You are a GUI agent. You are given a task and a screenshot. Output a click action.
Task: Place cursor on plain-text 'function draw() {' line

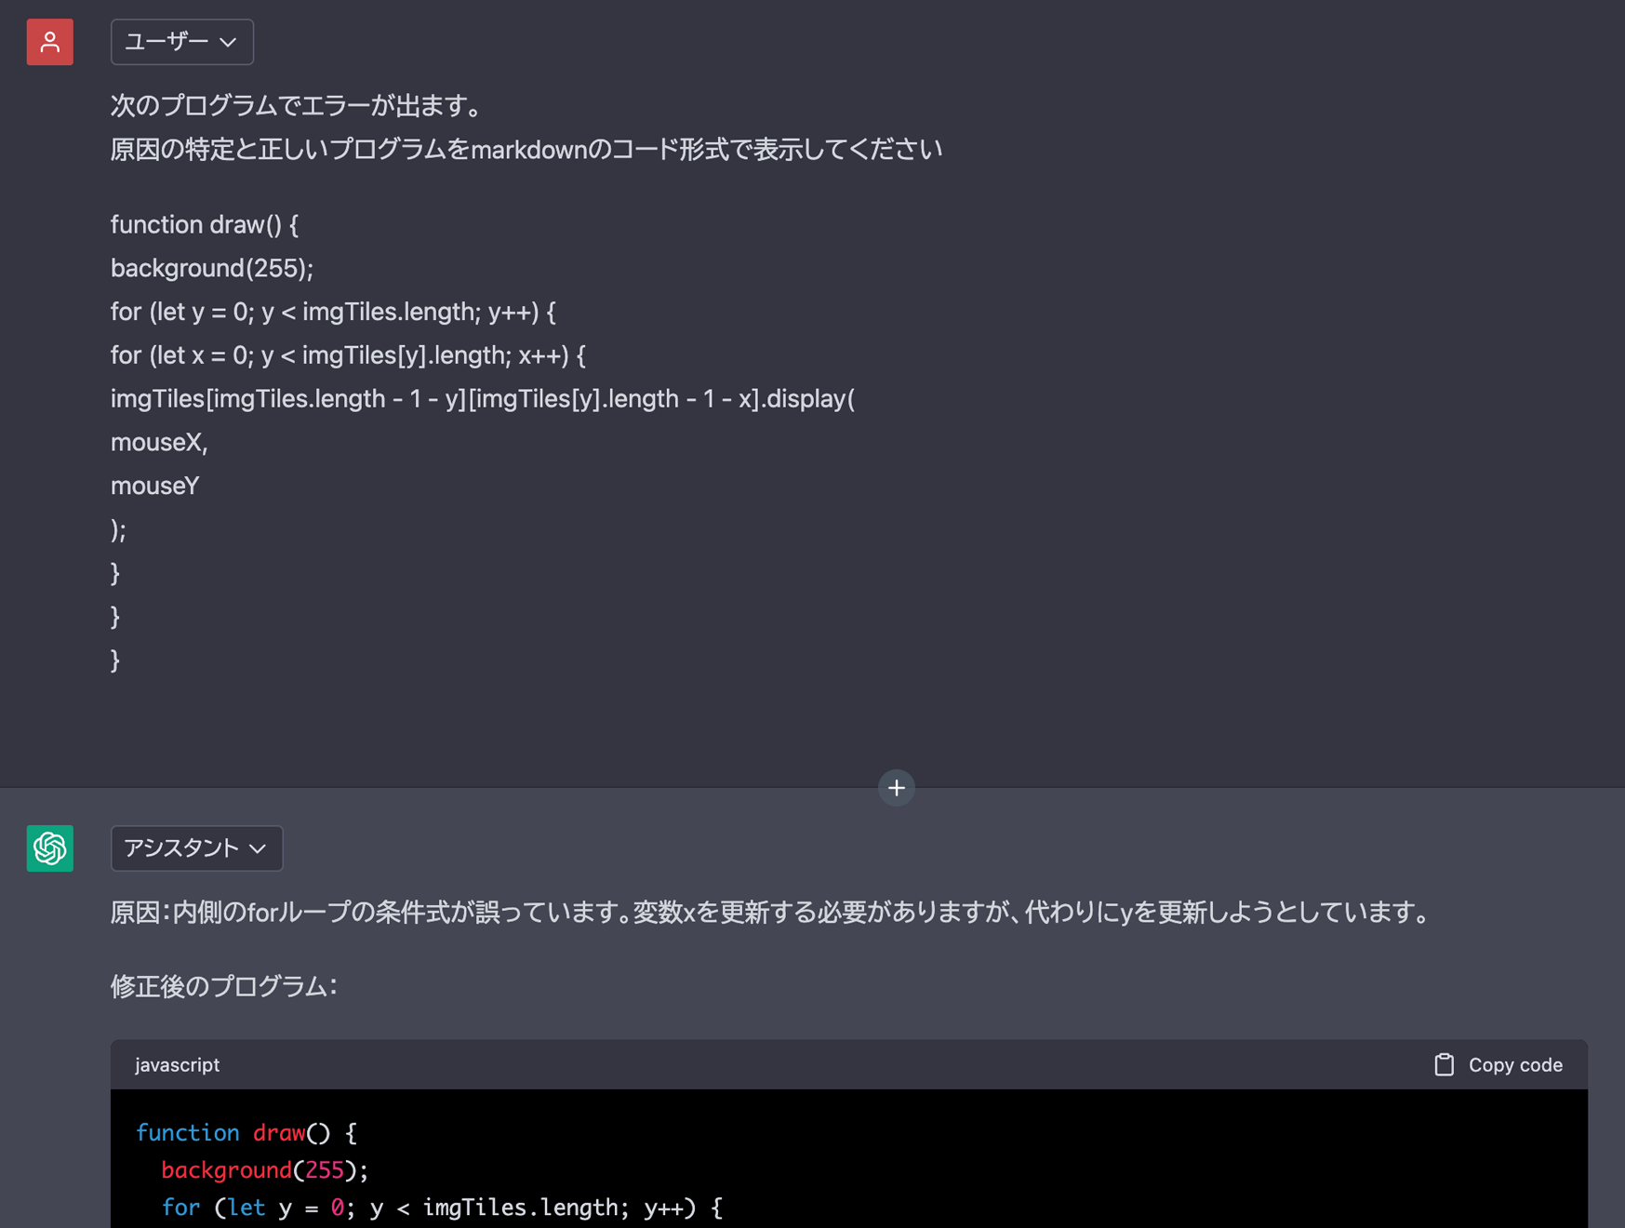205,225
